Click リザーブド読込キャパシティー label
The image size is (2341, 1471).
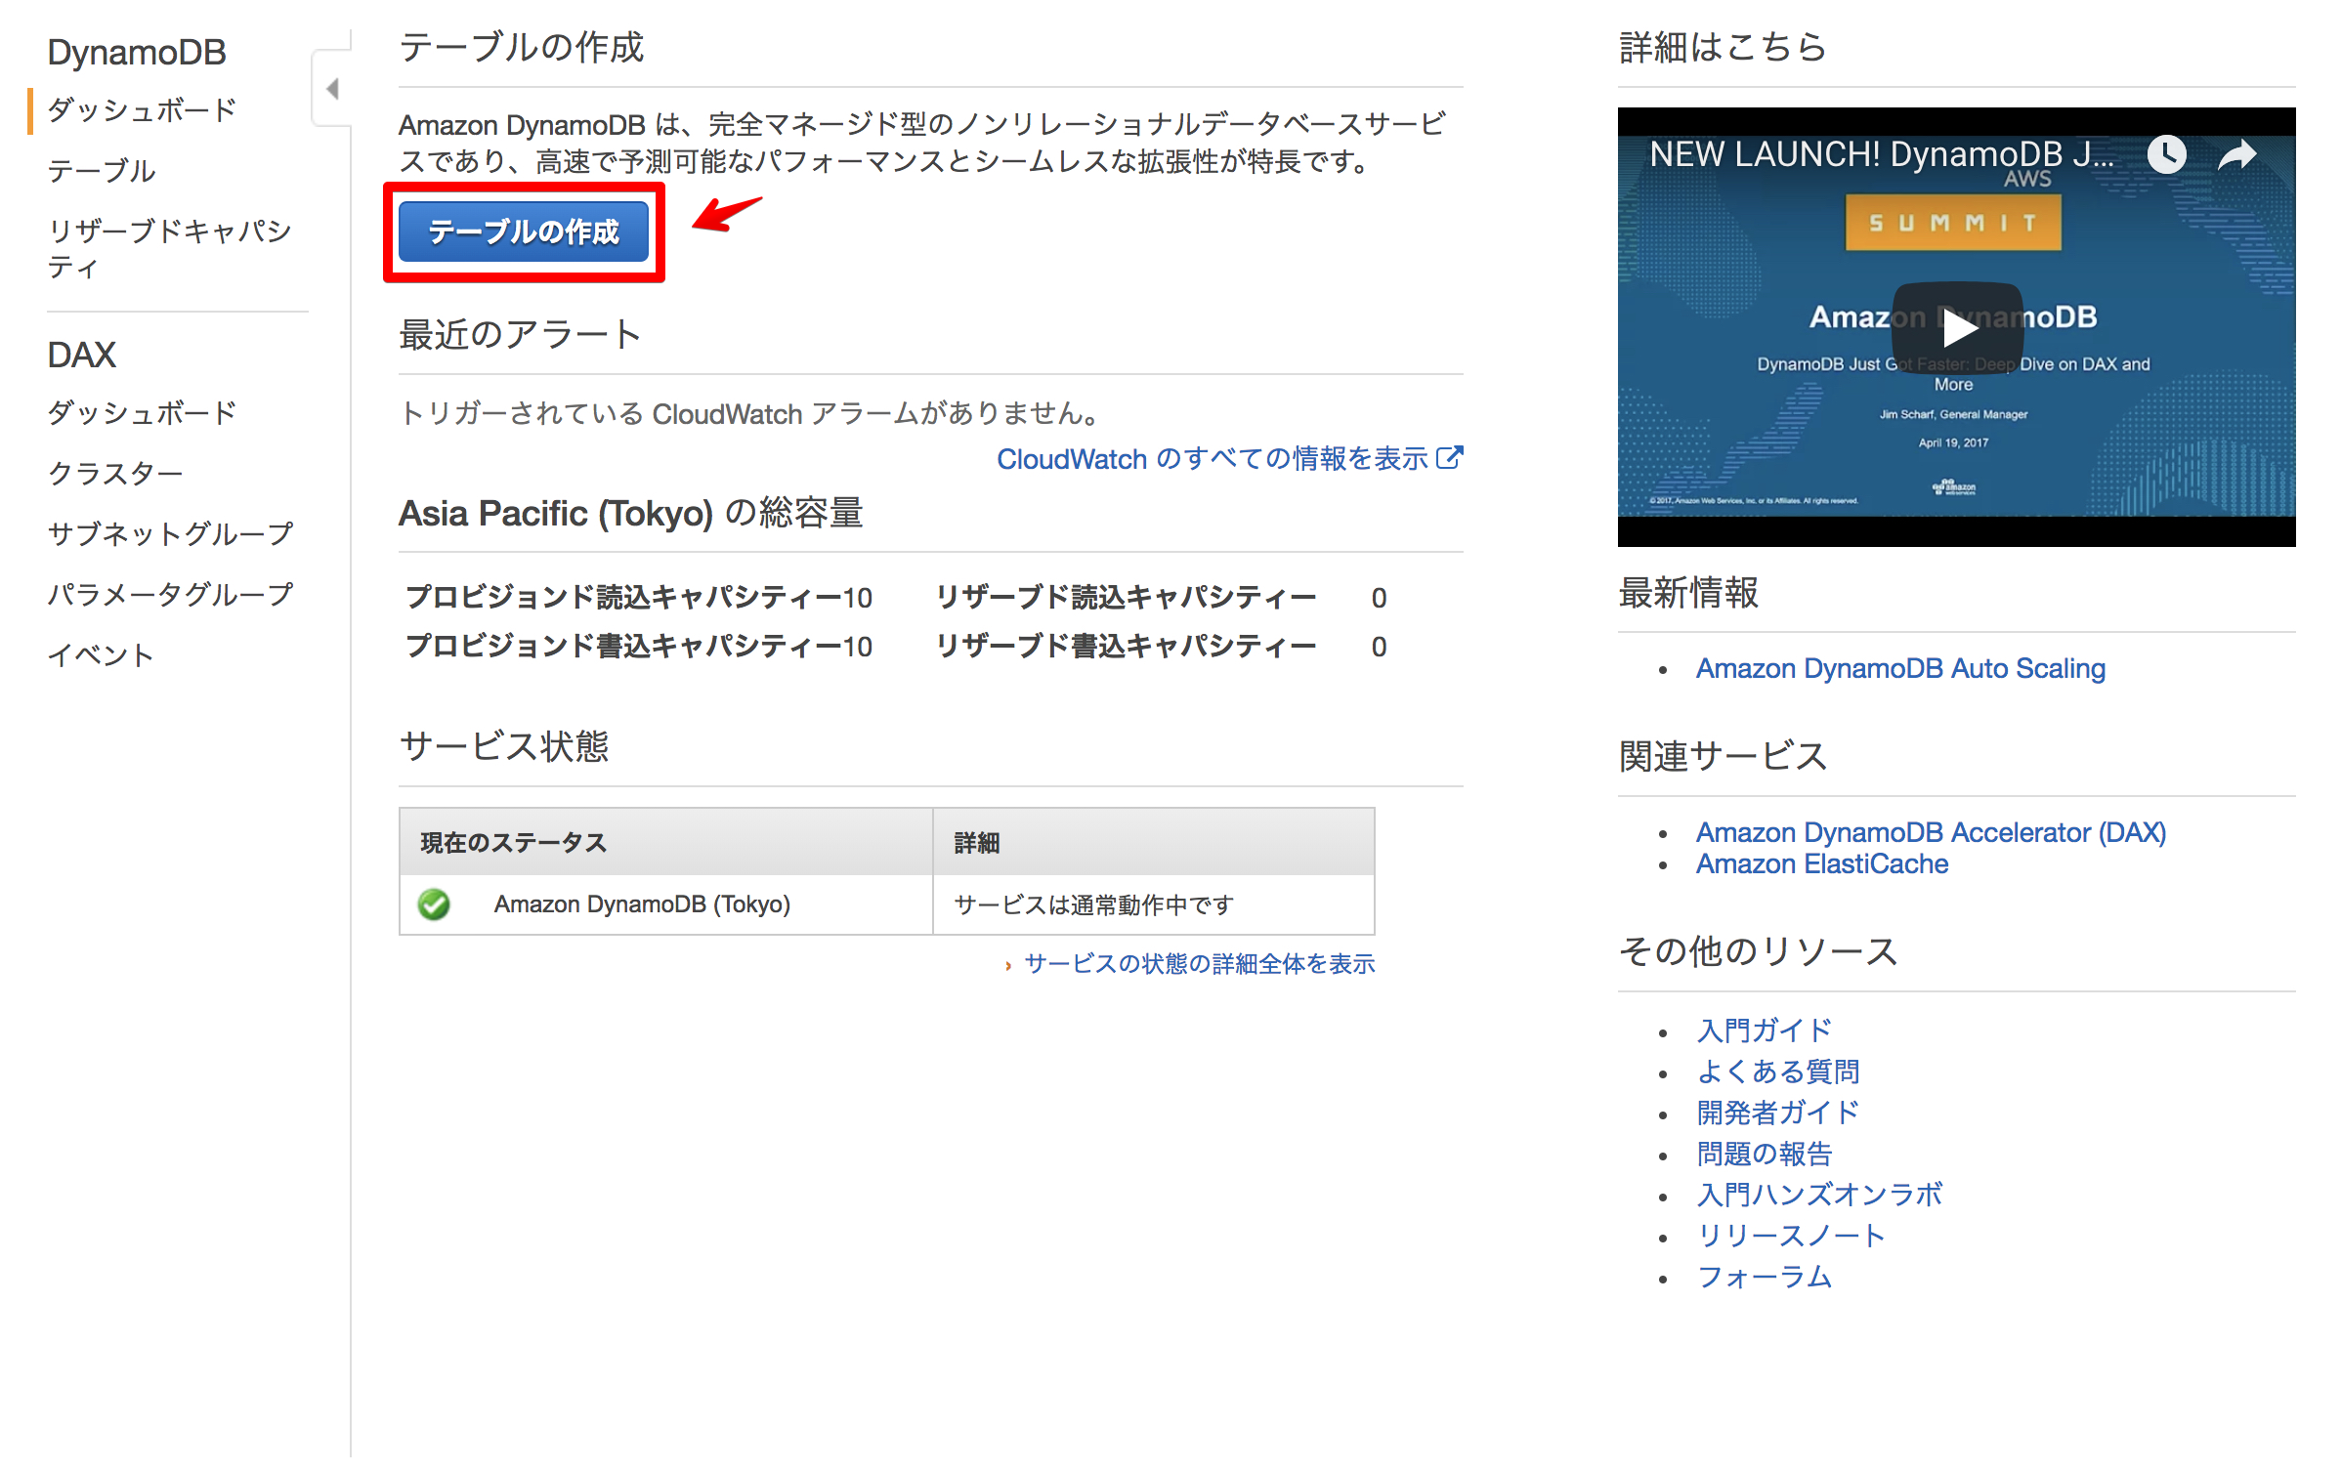(x=1126, y=597)
